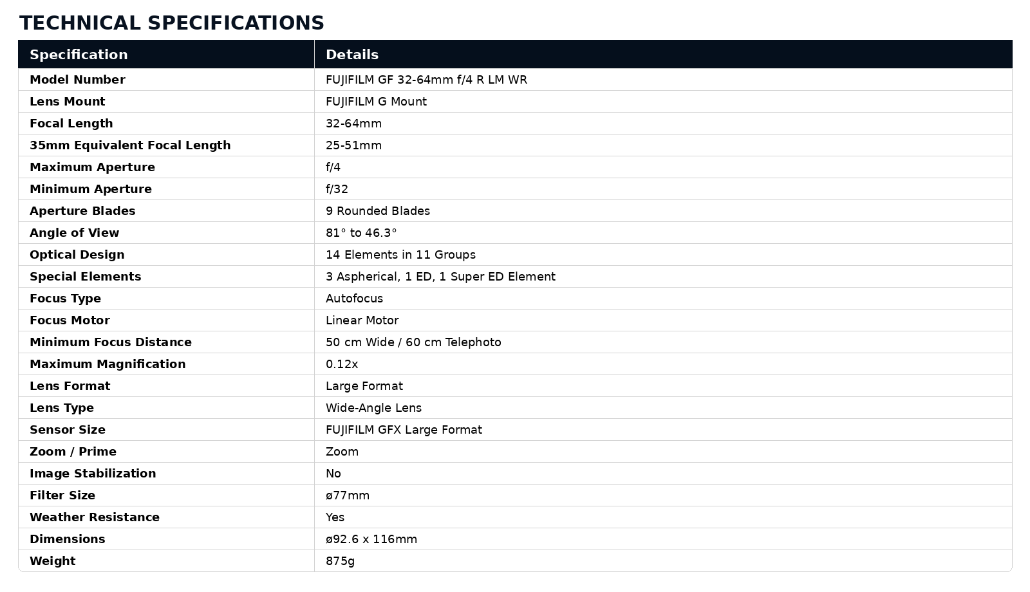Click the '81° to 46.3°' value
Screen dimensions: 1030x592
tap(361, 233)
